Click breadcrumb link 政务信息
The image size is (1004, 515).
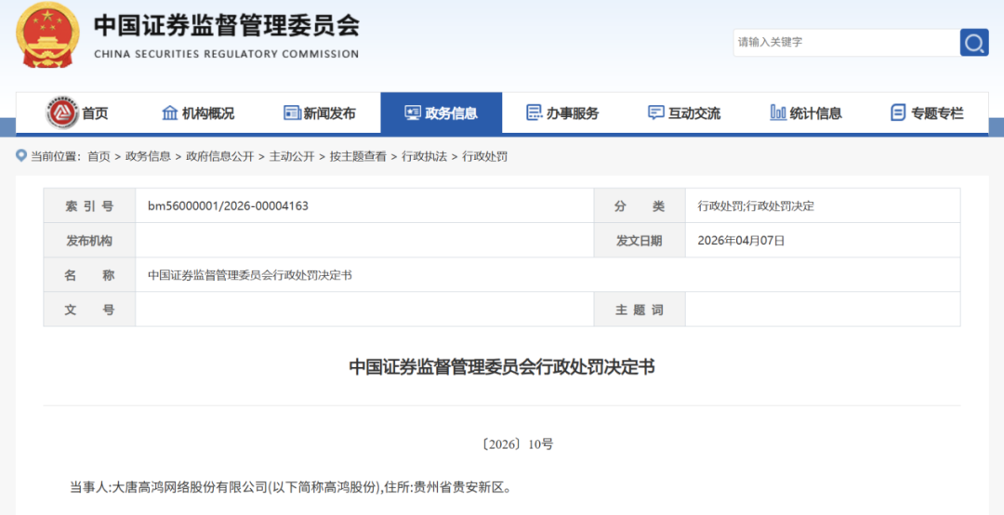coord(148,156)
